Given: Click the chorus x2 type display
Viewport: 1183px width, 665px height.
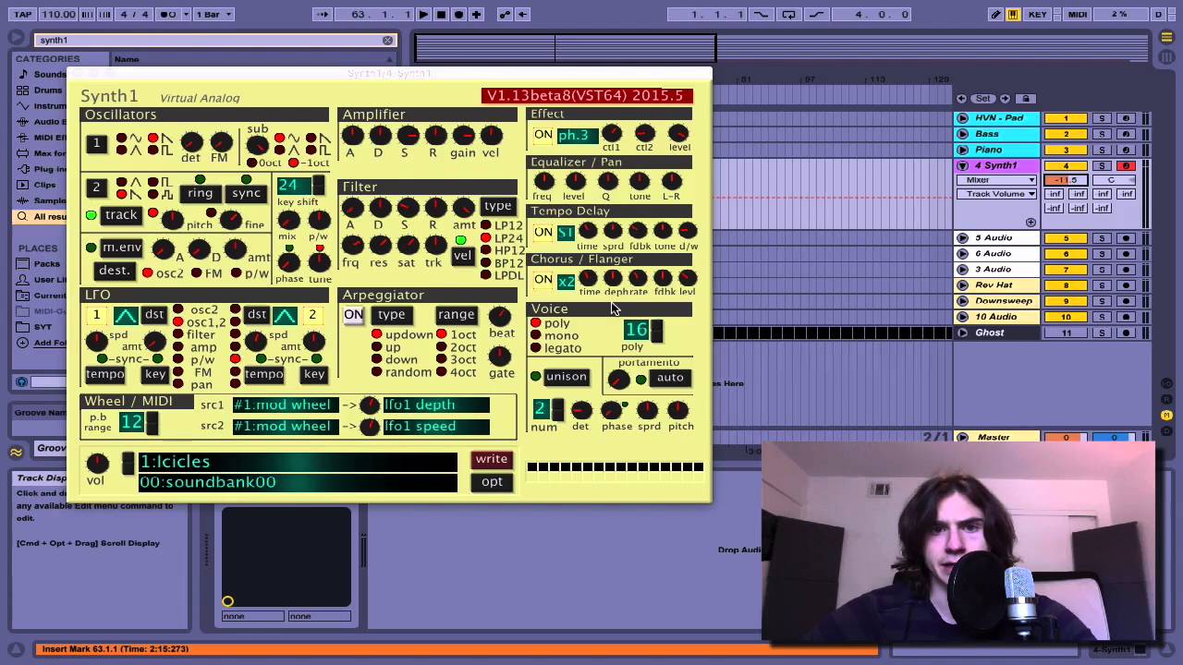Looking at the screenshot, I should tap(566, 281).
